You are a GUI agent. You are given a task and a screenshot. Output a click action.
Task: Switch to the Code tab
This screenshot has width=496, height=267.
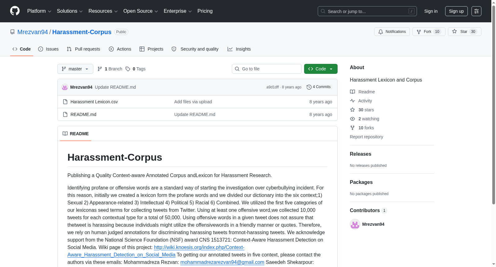click(x=22, y=49)
